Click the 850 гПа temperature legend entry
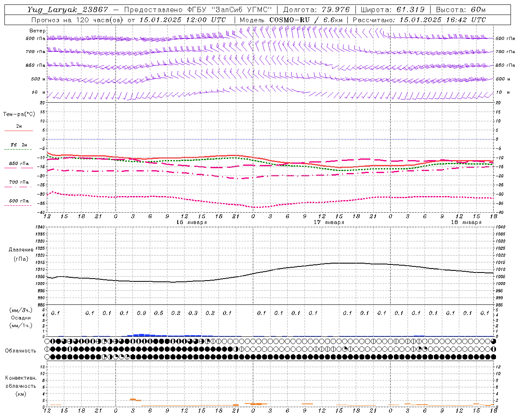 tap(19, 164)
